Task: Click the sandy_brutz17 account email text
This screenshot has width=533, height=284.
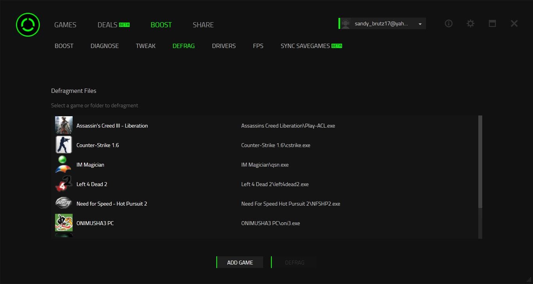Action: pos(381,24)
